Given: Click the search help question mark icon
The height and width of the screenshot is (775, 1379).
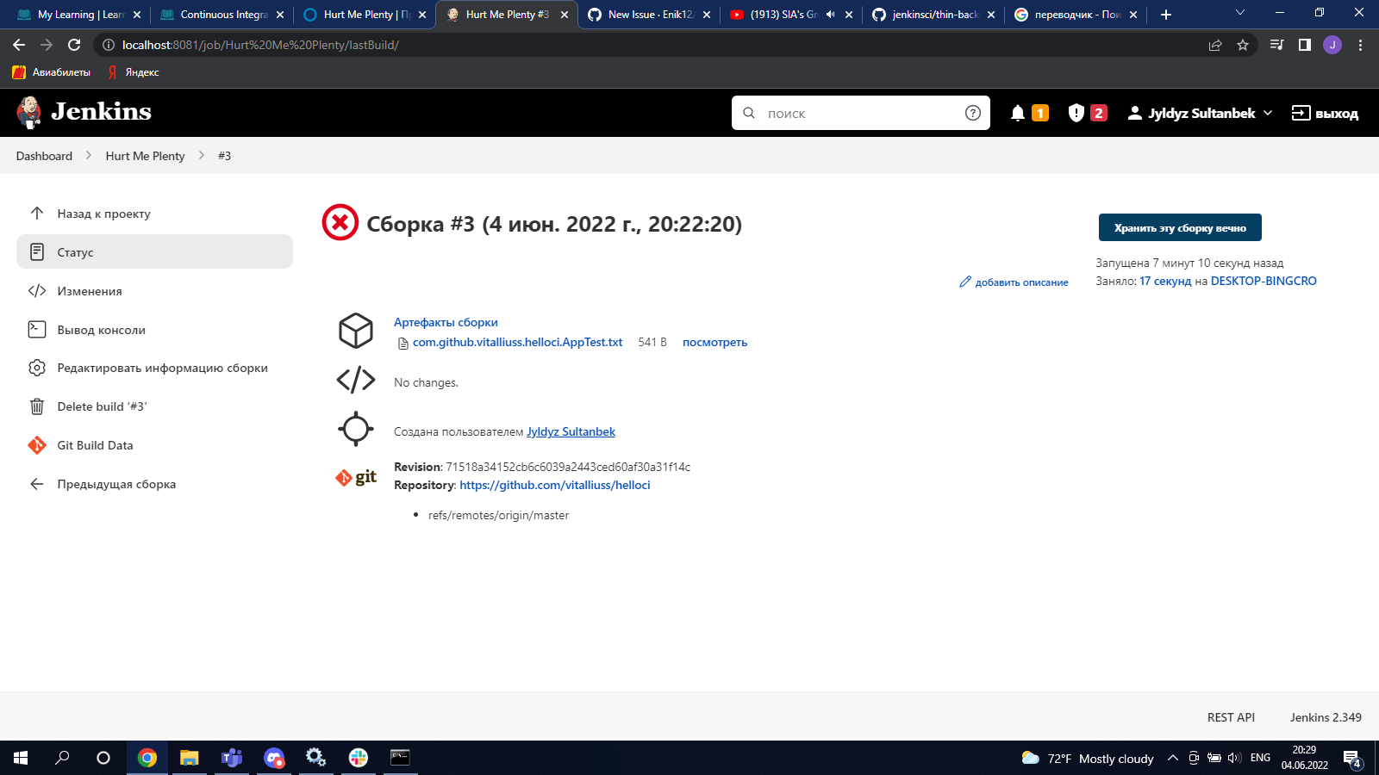Looking at the screenshot, I should (x=973, y=113).
